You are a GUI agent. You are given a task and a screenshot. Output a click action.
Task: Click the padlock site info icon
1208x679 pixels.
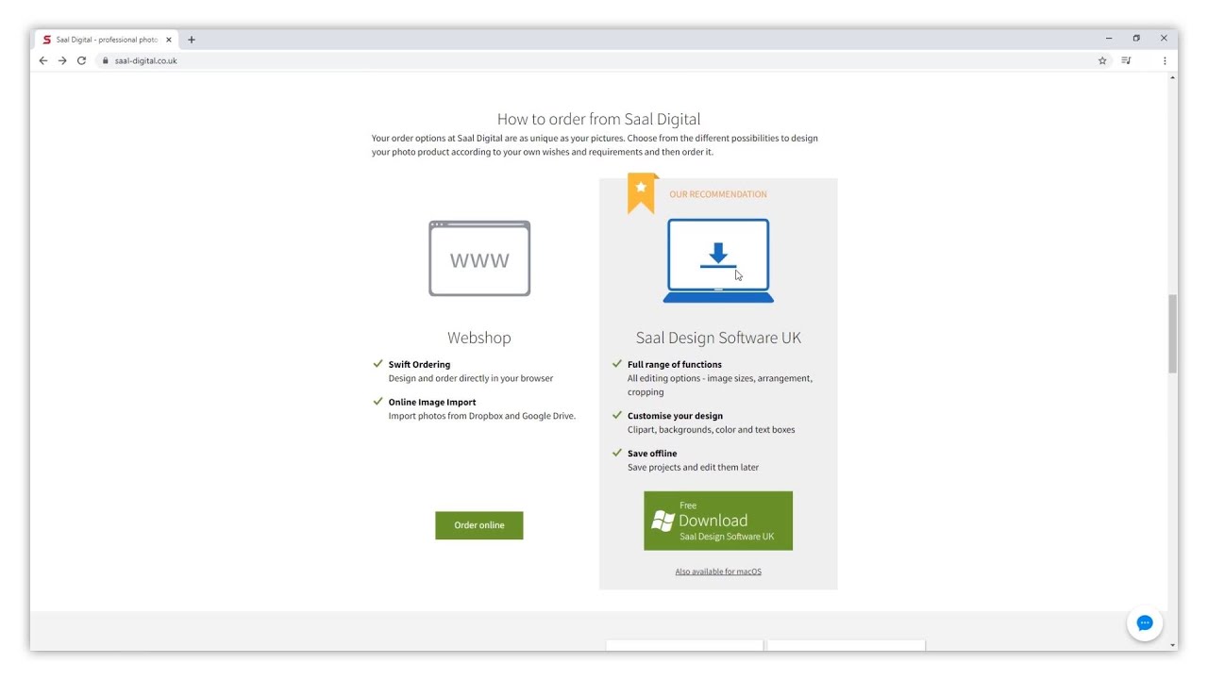tap(106, 60)
